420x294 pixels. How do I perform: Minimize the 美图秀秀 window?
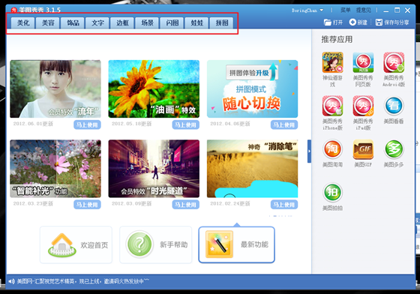point(386,10)
